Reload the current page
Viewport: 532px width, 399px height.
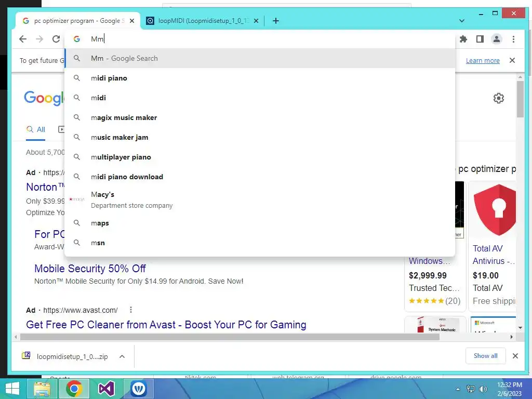point(56,39)
